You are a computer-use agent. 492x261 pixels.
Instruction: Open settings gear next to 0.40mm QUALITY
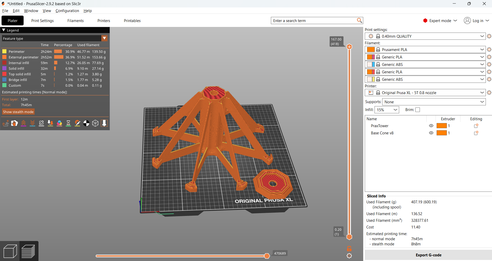click(x=489, y=36)
